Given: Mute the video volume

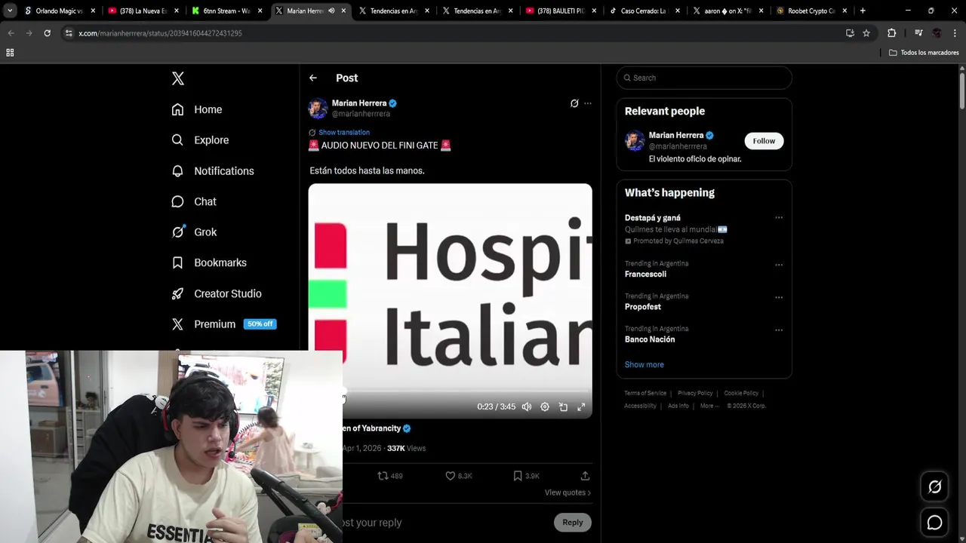Looking at the screenshot, I should click(x=527, y=406).
